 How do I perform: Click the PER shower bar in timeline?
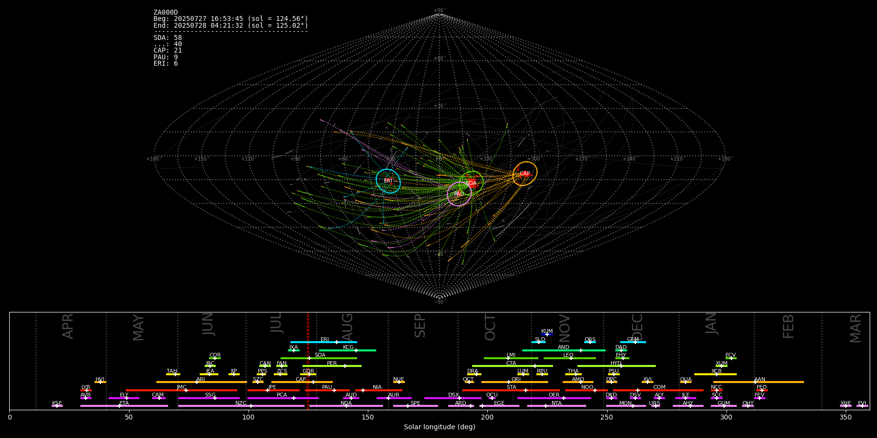click(332, 366)
